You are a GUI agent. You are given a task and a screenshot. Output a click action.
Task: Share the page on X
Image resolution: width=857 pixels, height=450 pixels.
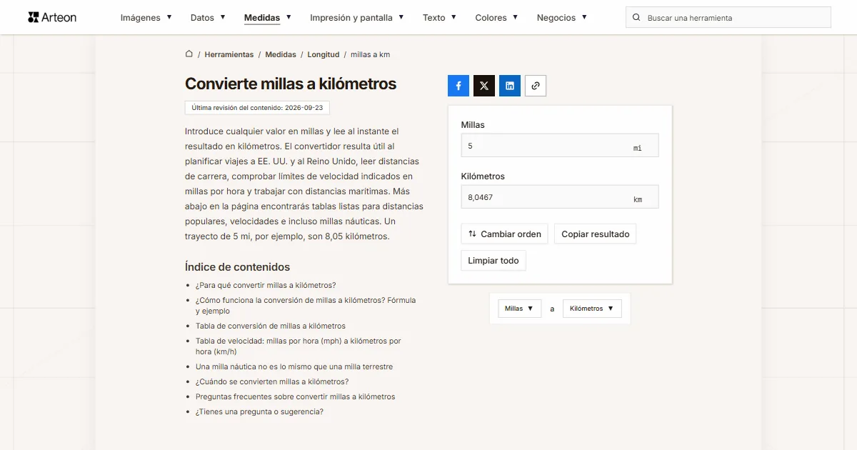point(484,86)
